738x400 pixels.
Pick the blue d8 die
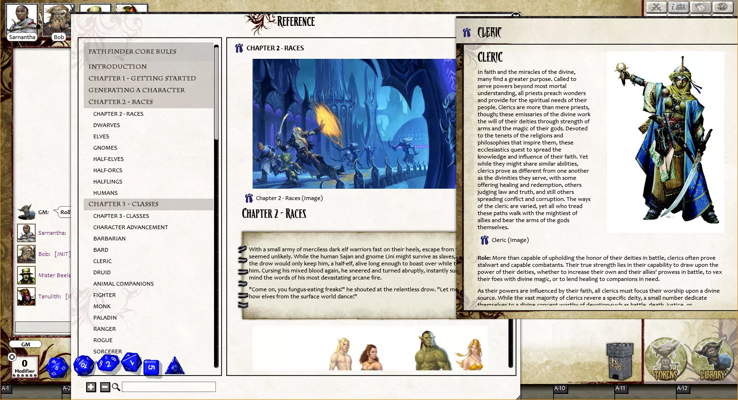point(132,362)
